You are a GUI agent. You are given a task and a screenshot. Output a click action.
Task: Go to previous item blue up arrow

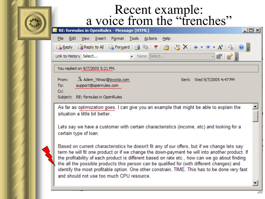[x=196, y=47]
